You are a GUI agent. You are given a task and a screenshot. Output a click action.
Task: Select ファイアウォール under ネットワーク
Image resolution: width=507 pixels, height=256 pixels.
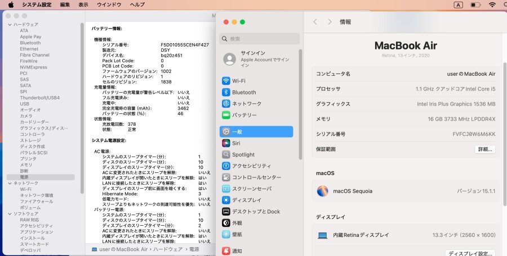[37, 202]
